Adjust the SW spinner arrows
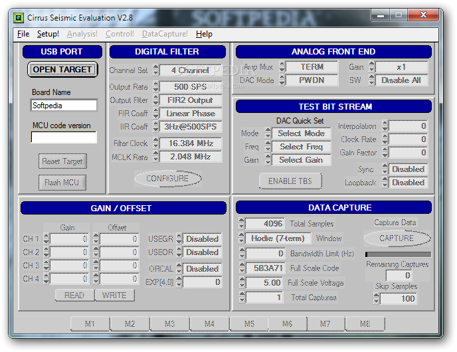457x352 pixels. click(x=371, y=80)
